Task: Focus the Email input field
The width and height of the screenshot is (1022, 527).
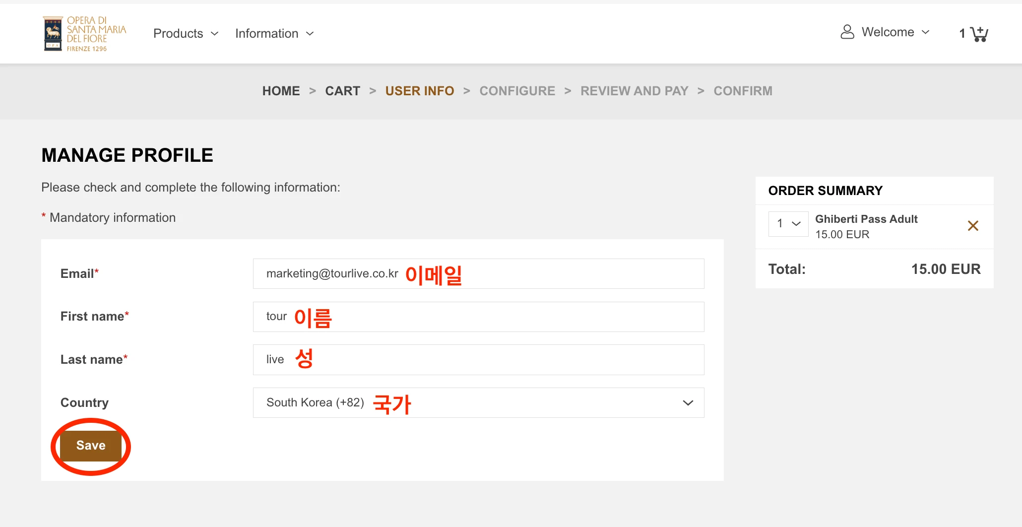Action: pyautogui.click(x=478, y=273)
